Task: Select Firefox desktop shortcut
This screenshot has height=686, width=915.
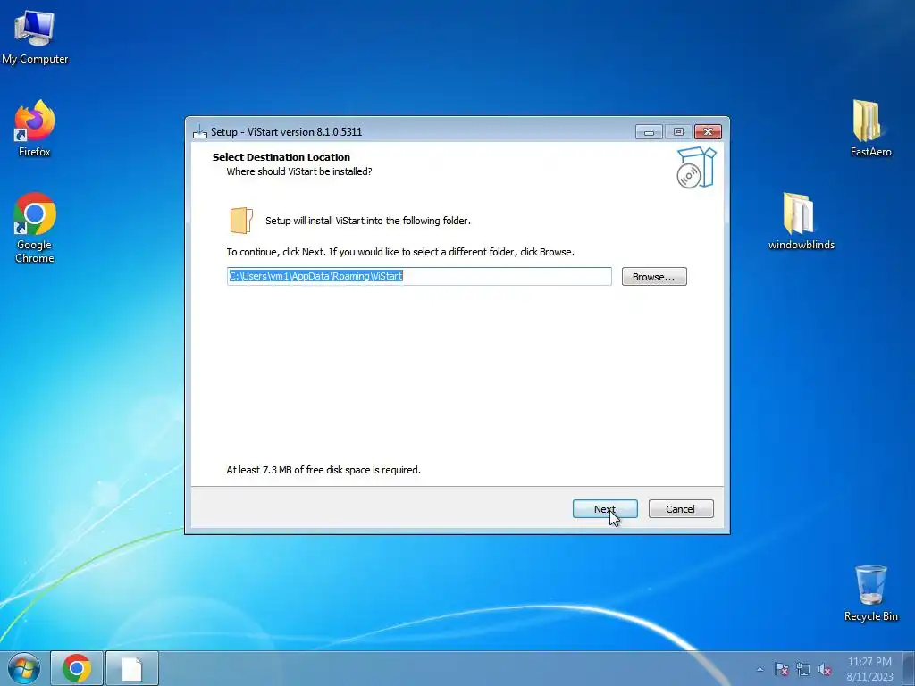Action: (x=35, y=129)
